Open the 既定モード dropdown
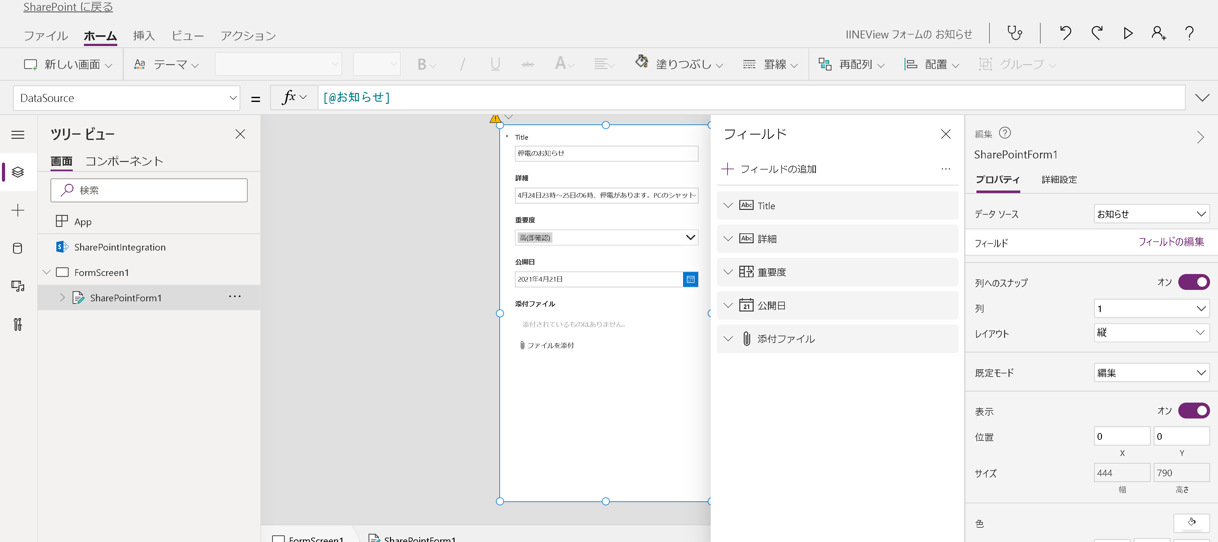The height and width of the screenshot is (542, 1218). pos(1151,373)
